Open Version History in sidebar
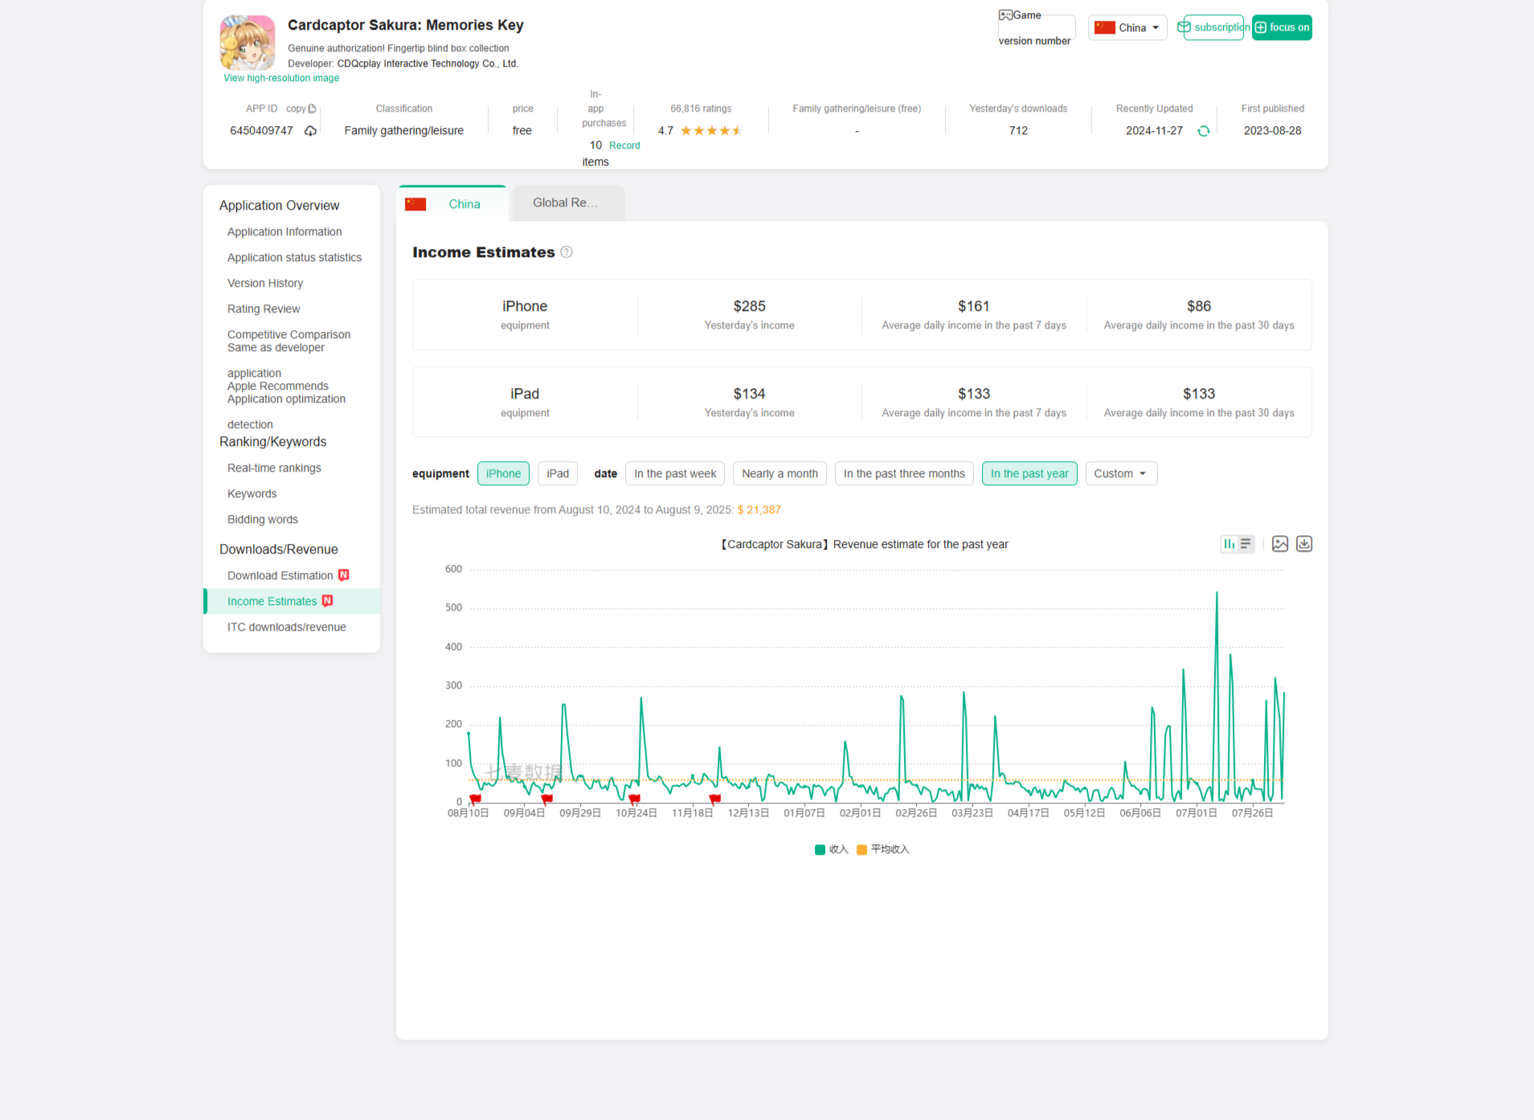Viewport: 1534px width, 1120px height. 265,284
